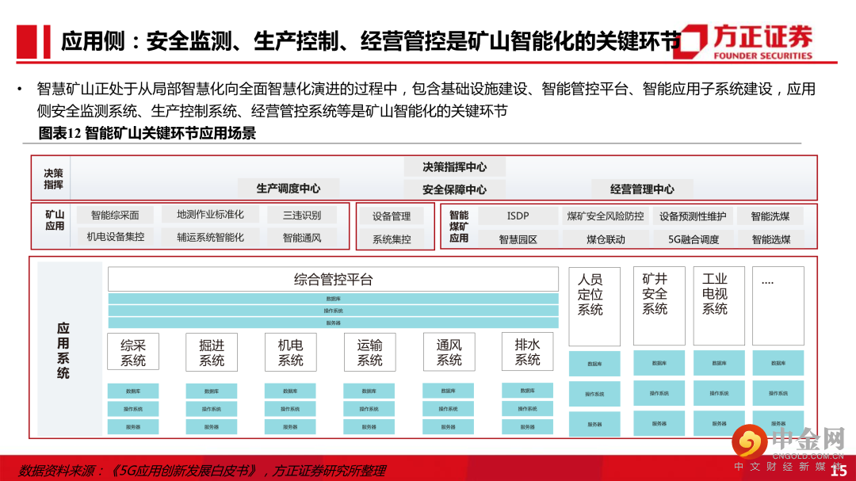Click the 煤矿安全风险防控 cell
This screenshot has height=481, width=856.
point(606,216)
